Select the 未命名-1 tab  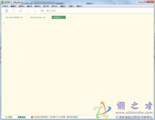pyautogui.click(x=59, y=17)
